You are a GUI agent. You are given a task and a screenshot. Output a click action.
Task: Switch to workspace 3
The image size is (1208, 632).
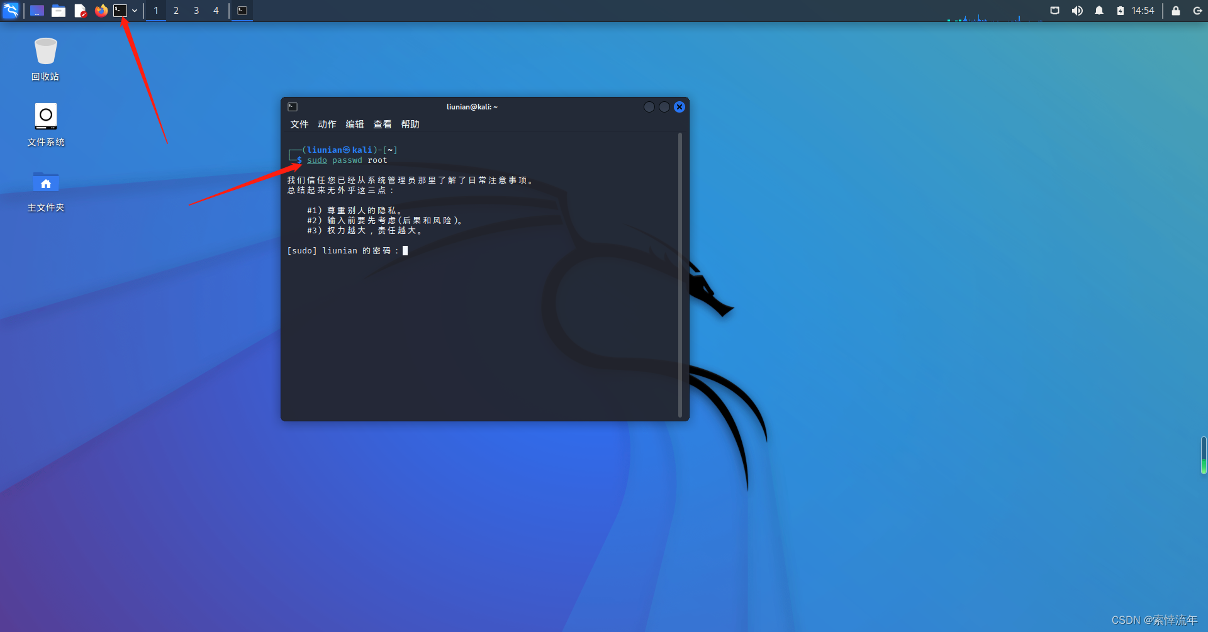pos(196,11)
